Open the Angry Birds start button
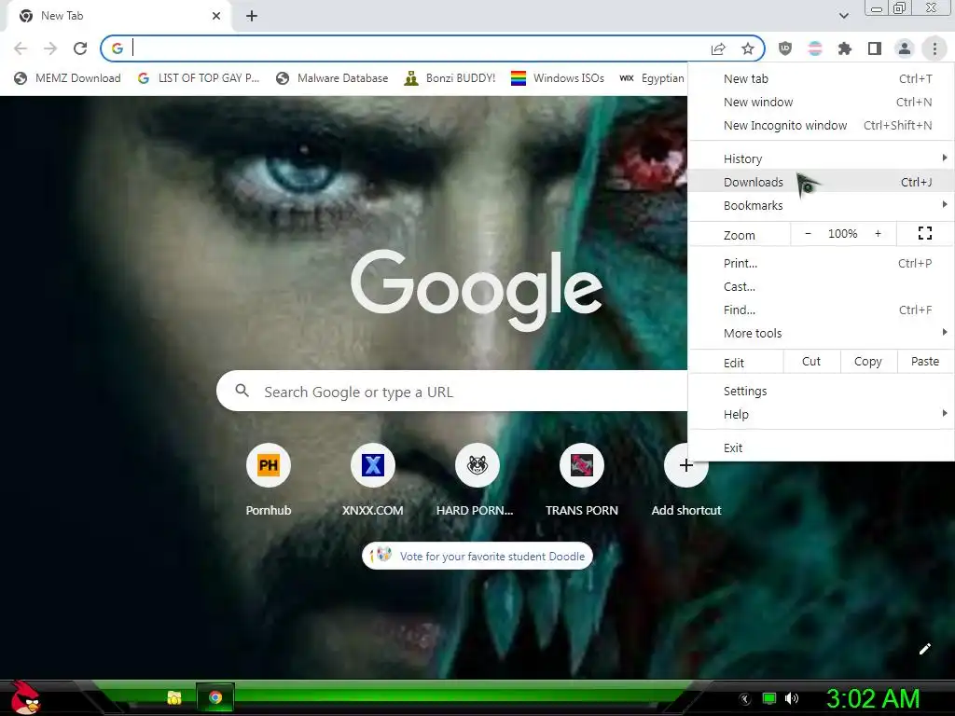The height and width of the screenshot is (716, 955). [x=25, y=697]
